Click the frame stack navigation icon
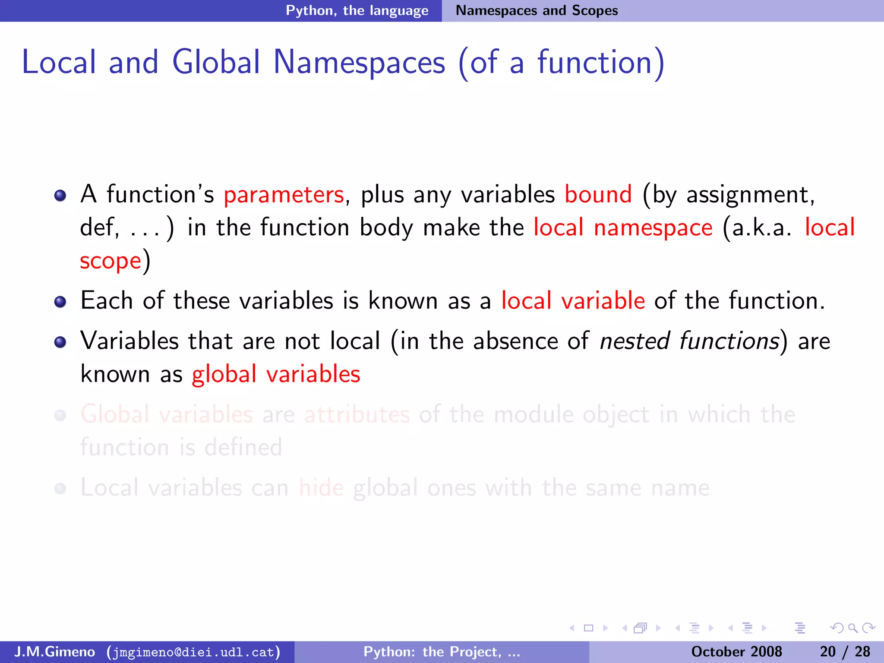This screenshot has width=884, height=663. [x=641, y=628]
